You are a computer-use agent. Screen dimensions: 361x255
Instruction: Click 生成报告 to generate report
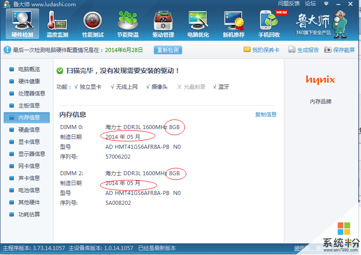[x=304, y=50]
